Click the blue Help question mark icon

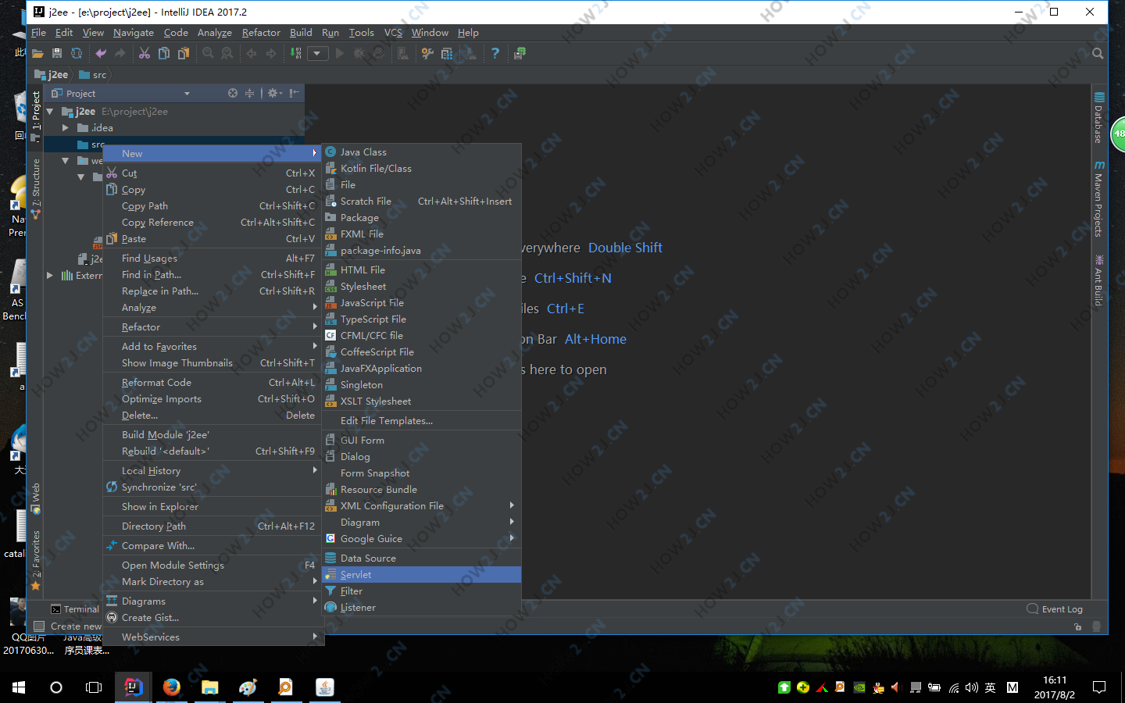(x=495, y=54)
